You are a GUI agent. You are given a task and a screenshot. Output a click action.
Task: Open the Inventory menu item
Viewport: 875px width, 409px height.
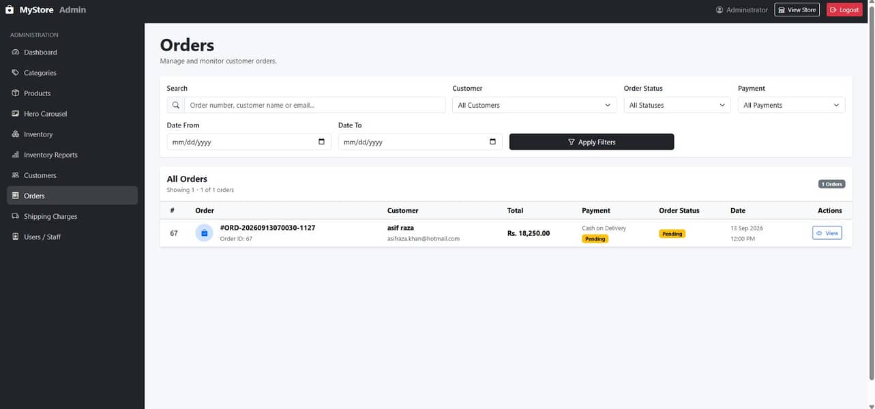72,134
